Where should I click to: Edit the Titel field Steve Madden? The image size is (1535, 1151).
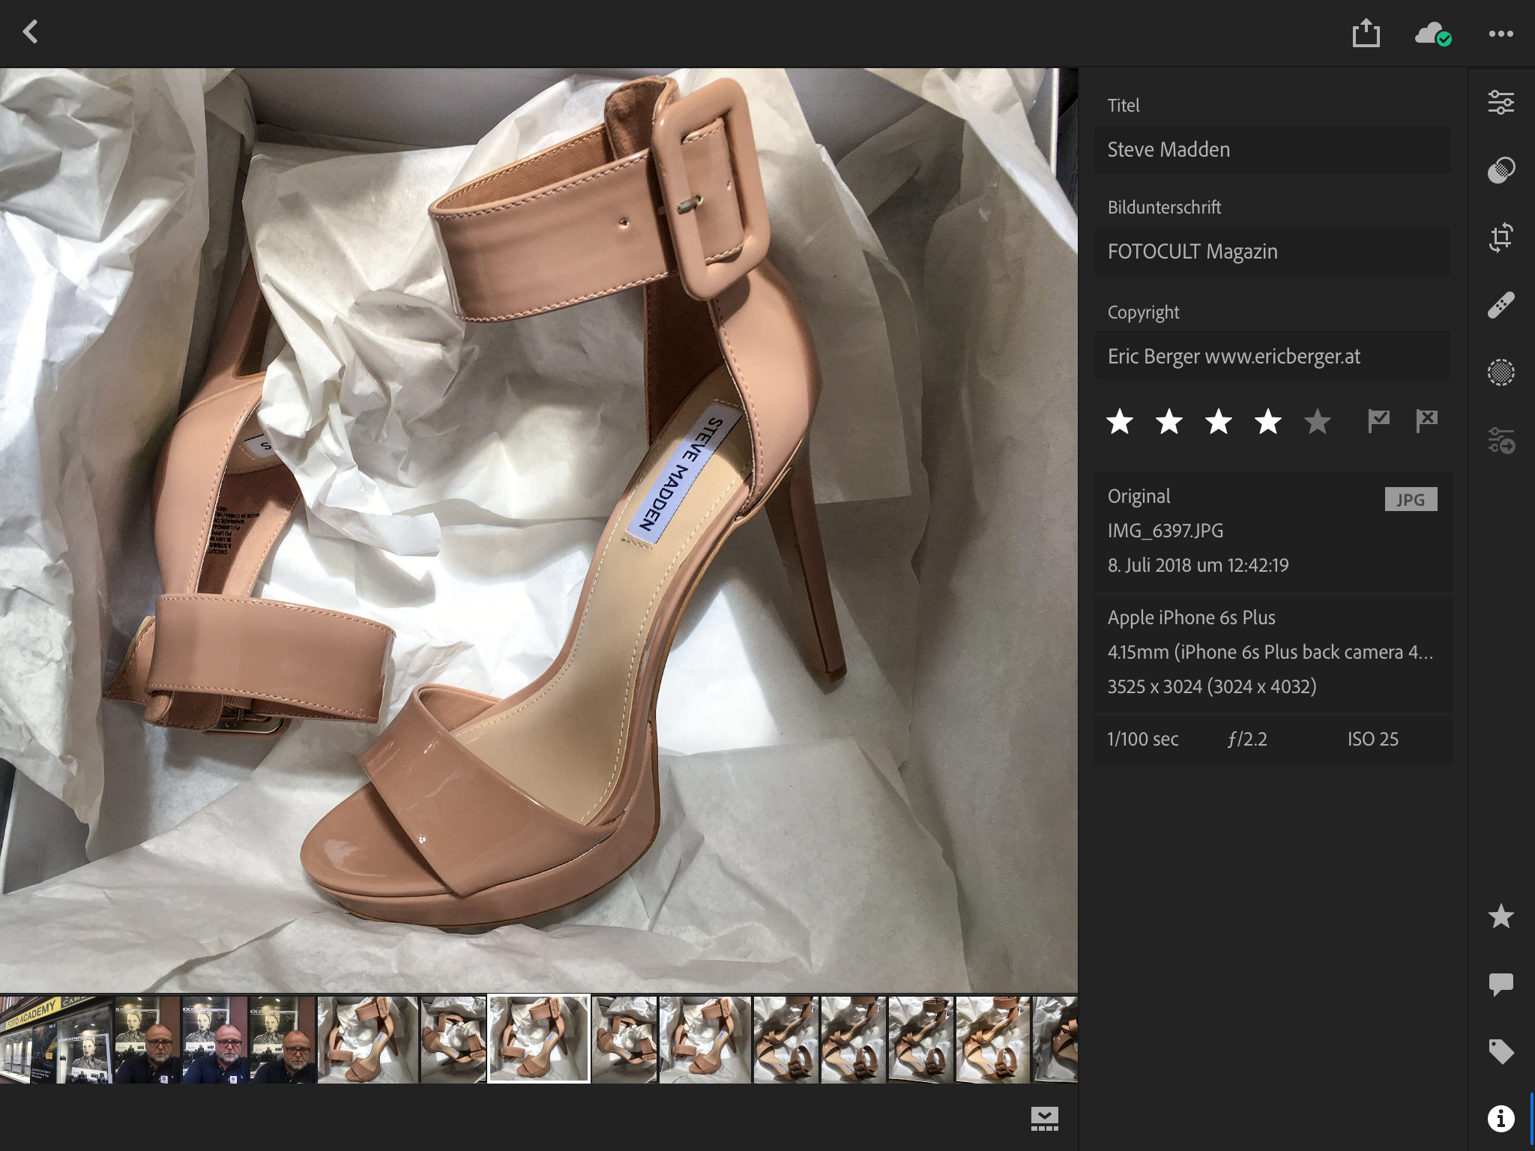click(x=1272, y=150)
